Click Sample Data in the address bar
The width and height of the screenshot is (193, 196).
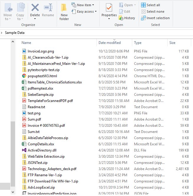coord(15,33)
